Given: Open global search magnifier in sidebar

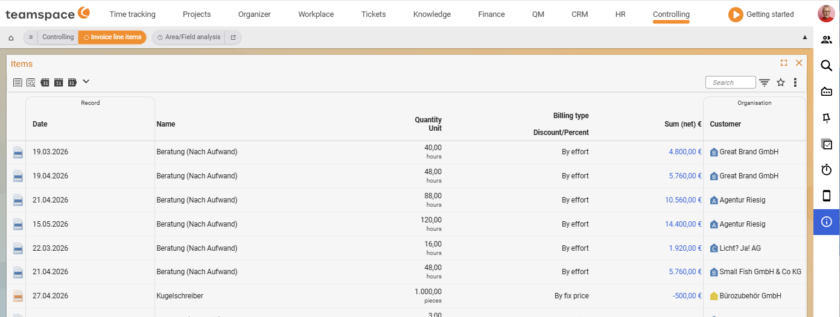Looking at the screenshot, I should pyautogui.click(x=827, y=66).
